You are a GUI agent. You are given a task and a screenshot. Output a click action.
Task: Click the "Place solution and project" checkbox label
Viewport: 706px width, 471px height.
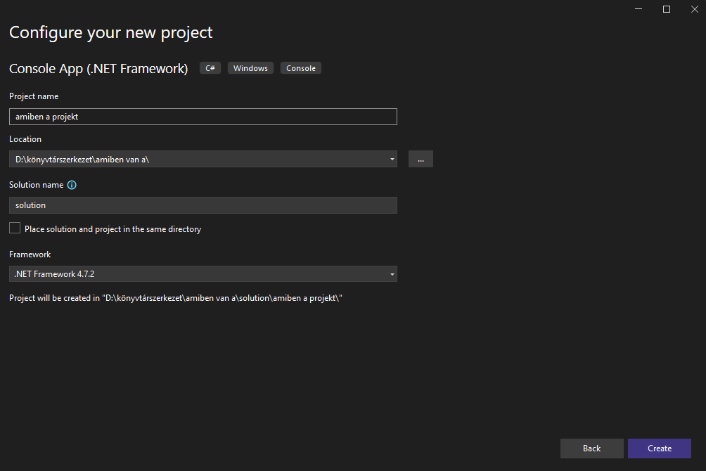pyautogui.click(x=113, y=229)
